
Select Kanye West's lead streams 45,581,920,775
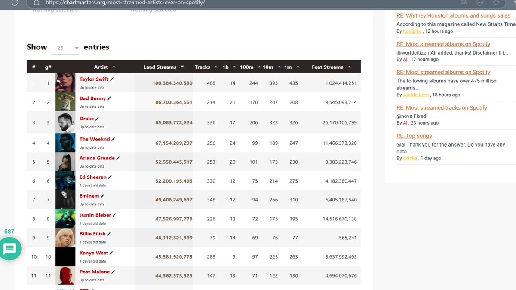[x=174, y=257]
